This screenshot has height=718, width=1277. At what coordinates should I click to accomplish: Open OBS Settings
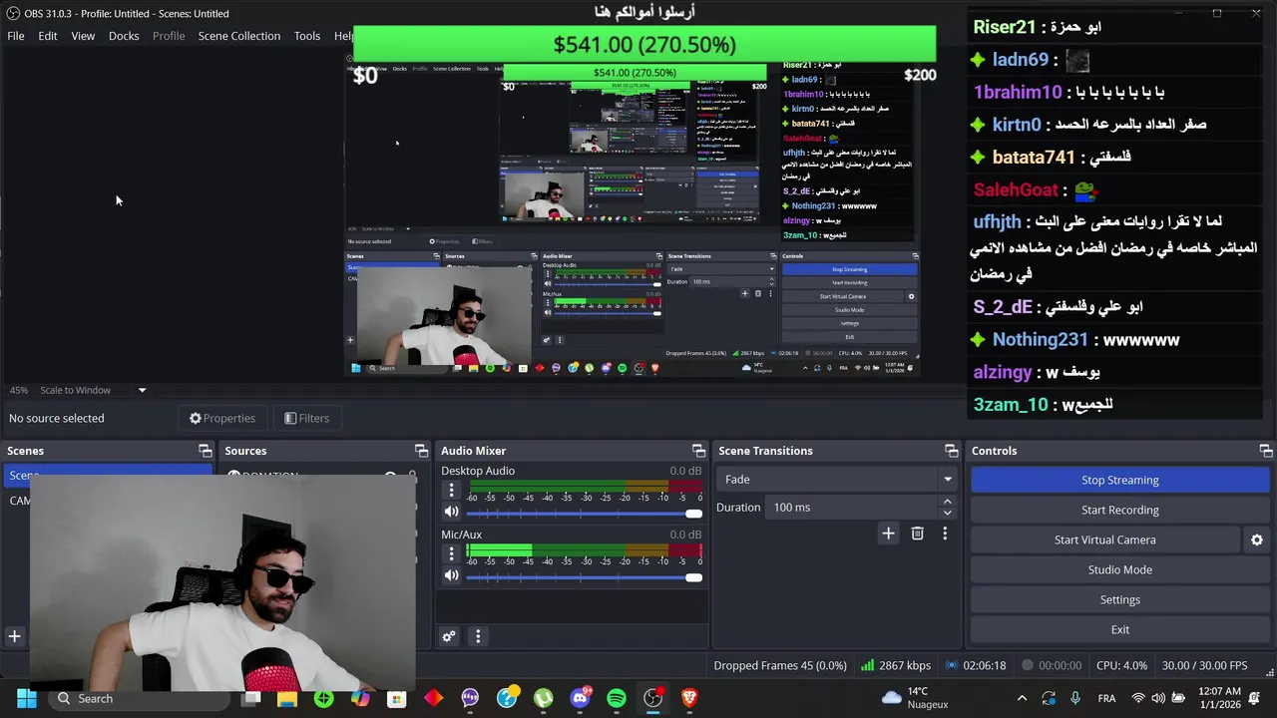click(x=1119, y=599)
